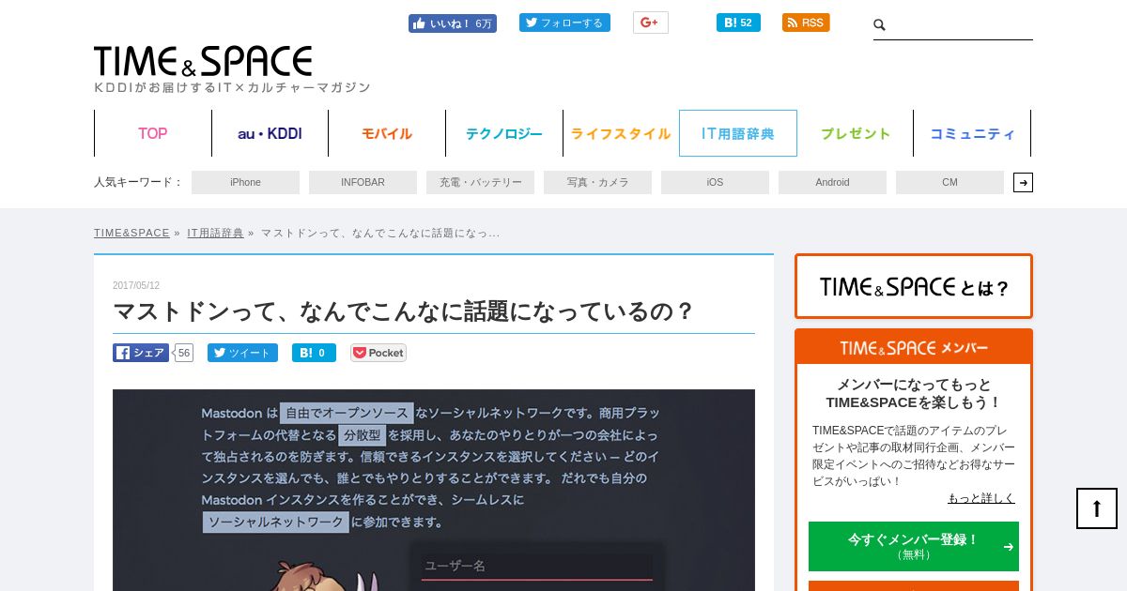Show more keywords with arrow button
Viewport: 1127px width, 591px height.
[x=1023, y=182]
